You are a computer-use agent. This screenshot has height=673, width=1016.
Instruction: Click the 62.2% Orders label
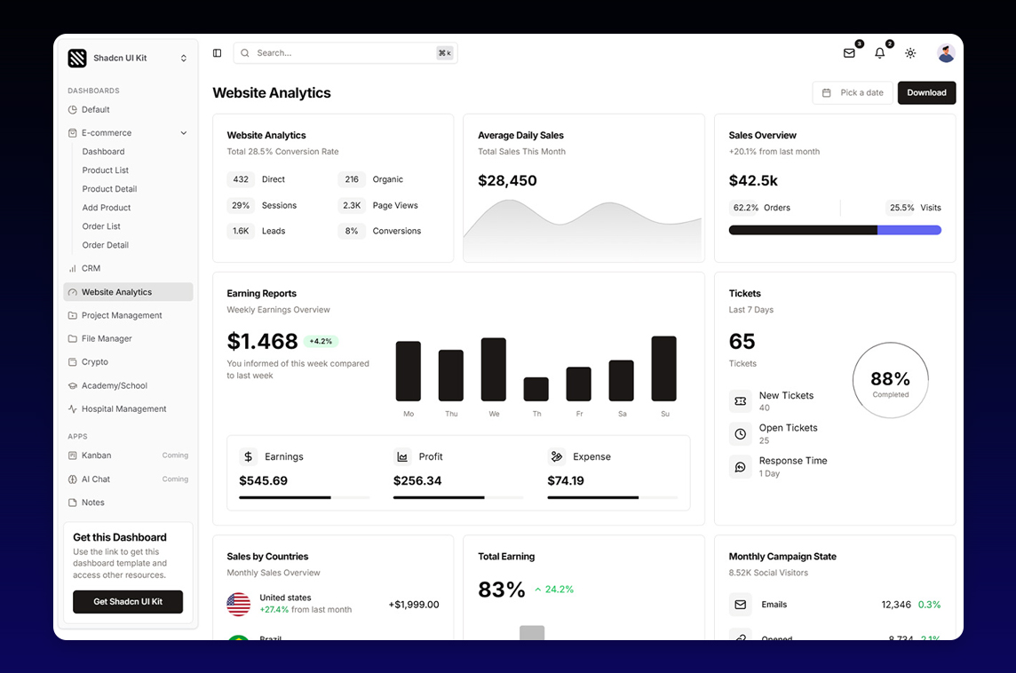point(761,208)
